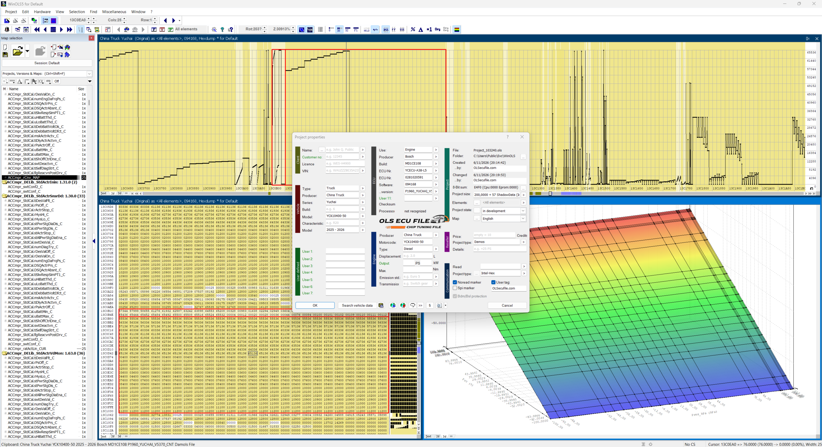Click the blue puzzle piece plugin icon

pos(67,55)
